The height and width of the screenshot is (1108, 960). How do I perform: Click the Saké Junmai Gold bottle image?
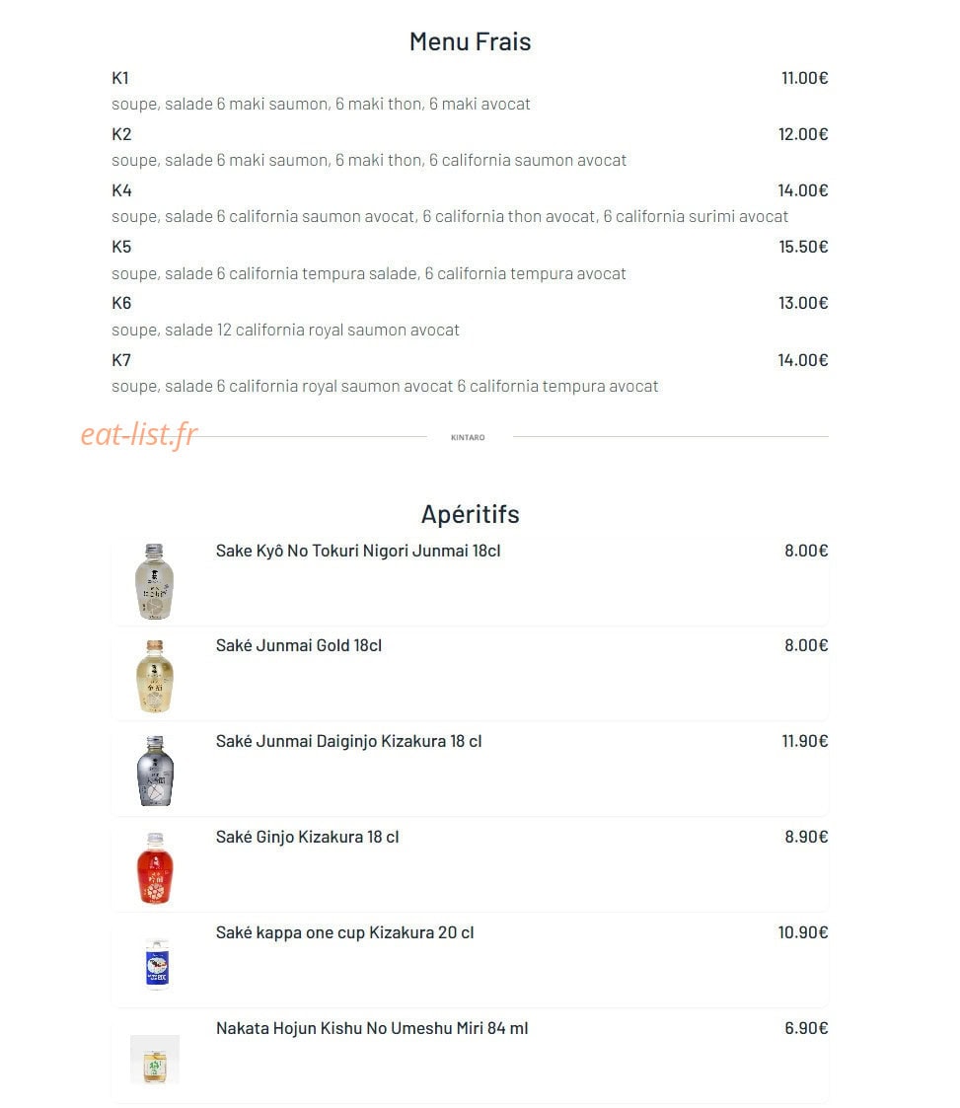click(x=155, y=677)
